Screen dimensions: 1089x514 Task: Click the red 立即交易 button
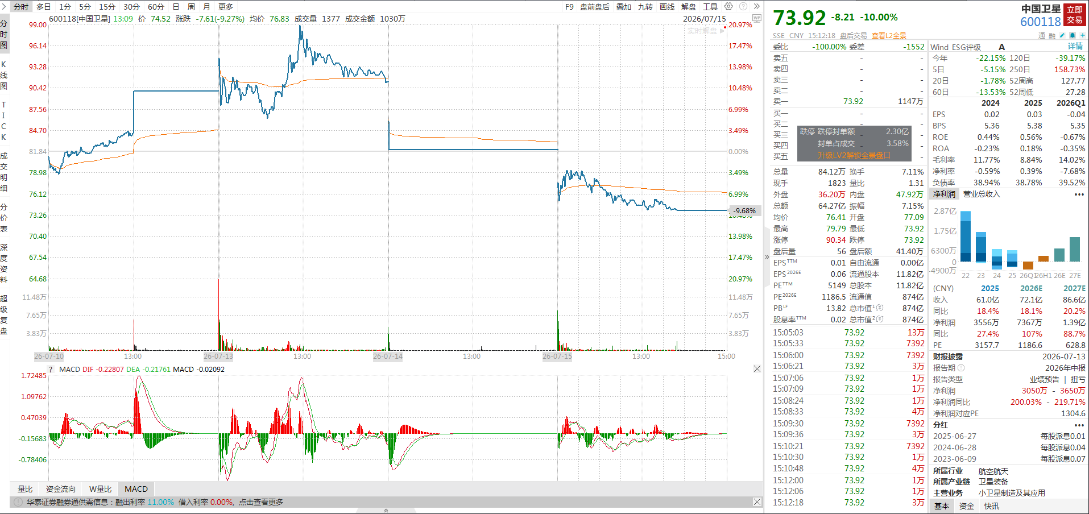click(1074, 15)
